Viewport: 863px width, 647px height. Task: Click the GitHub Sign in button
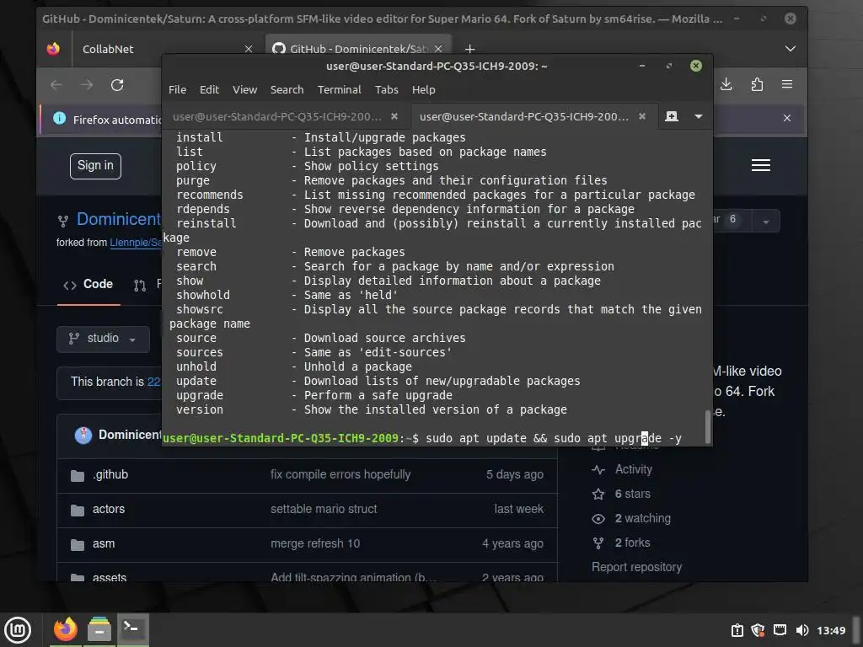tap(95, 166)
